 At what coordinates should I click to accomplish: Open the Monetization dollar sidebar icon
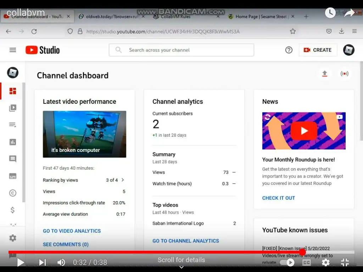click(x=13, y=210)
